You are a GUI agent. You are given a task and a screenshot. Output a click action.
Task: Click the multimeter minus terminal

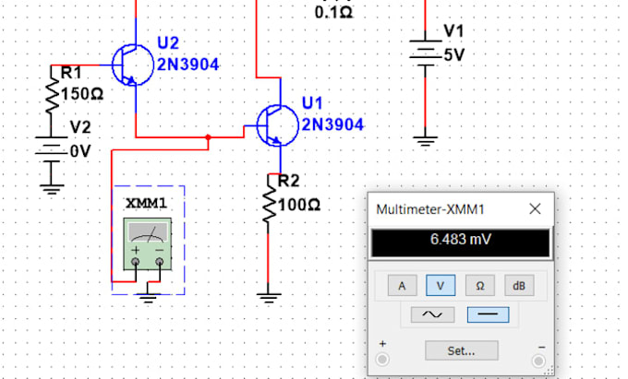[x=538, y=361]
